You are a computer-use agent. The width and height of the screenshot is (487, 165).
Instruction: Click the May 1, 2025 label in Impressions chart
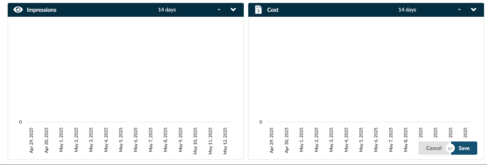pyautogui.click(x=61, y=140)
